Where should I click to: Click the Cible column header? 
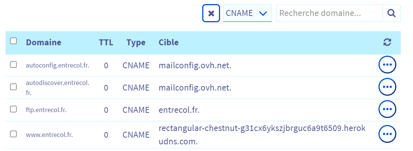coord(168,42)
